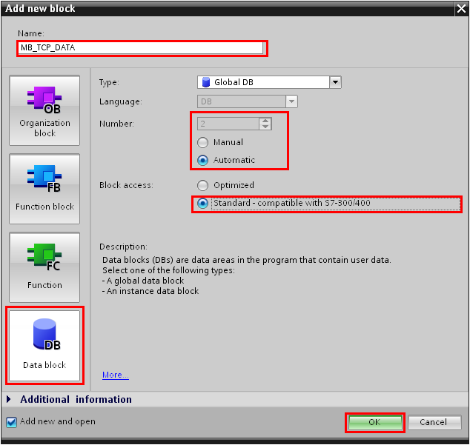
Task: Select Standard S7-300/400 compatible access
Action: coord(203,203)
